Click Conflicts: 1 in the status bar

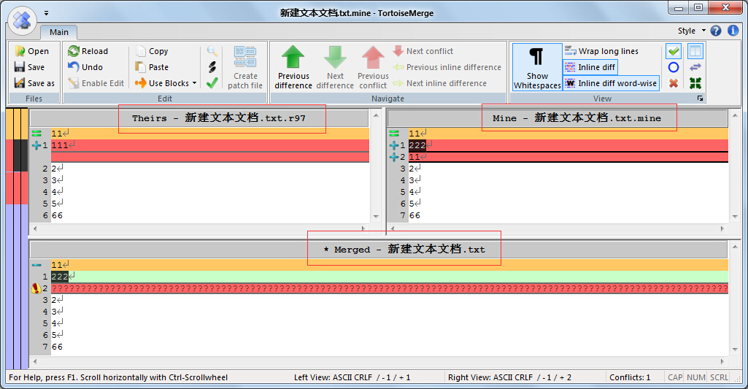630,377
